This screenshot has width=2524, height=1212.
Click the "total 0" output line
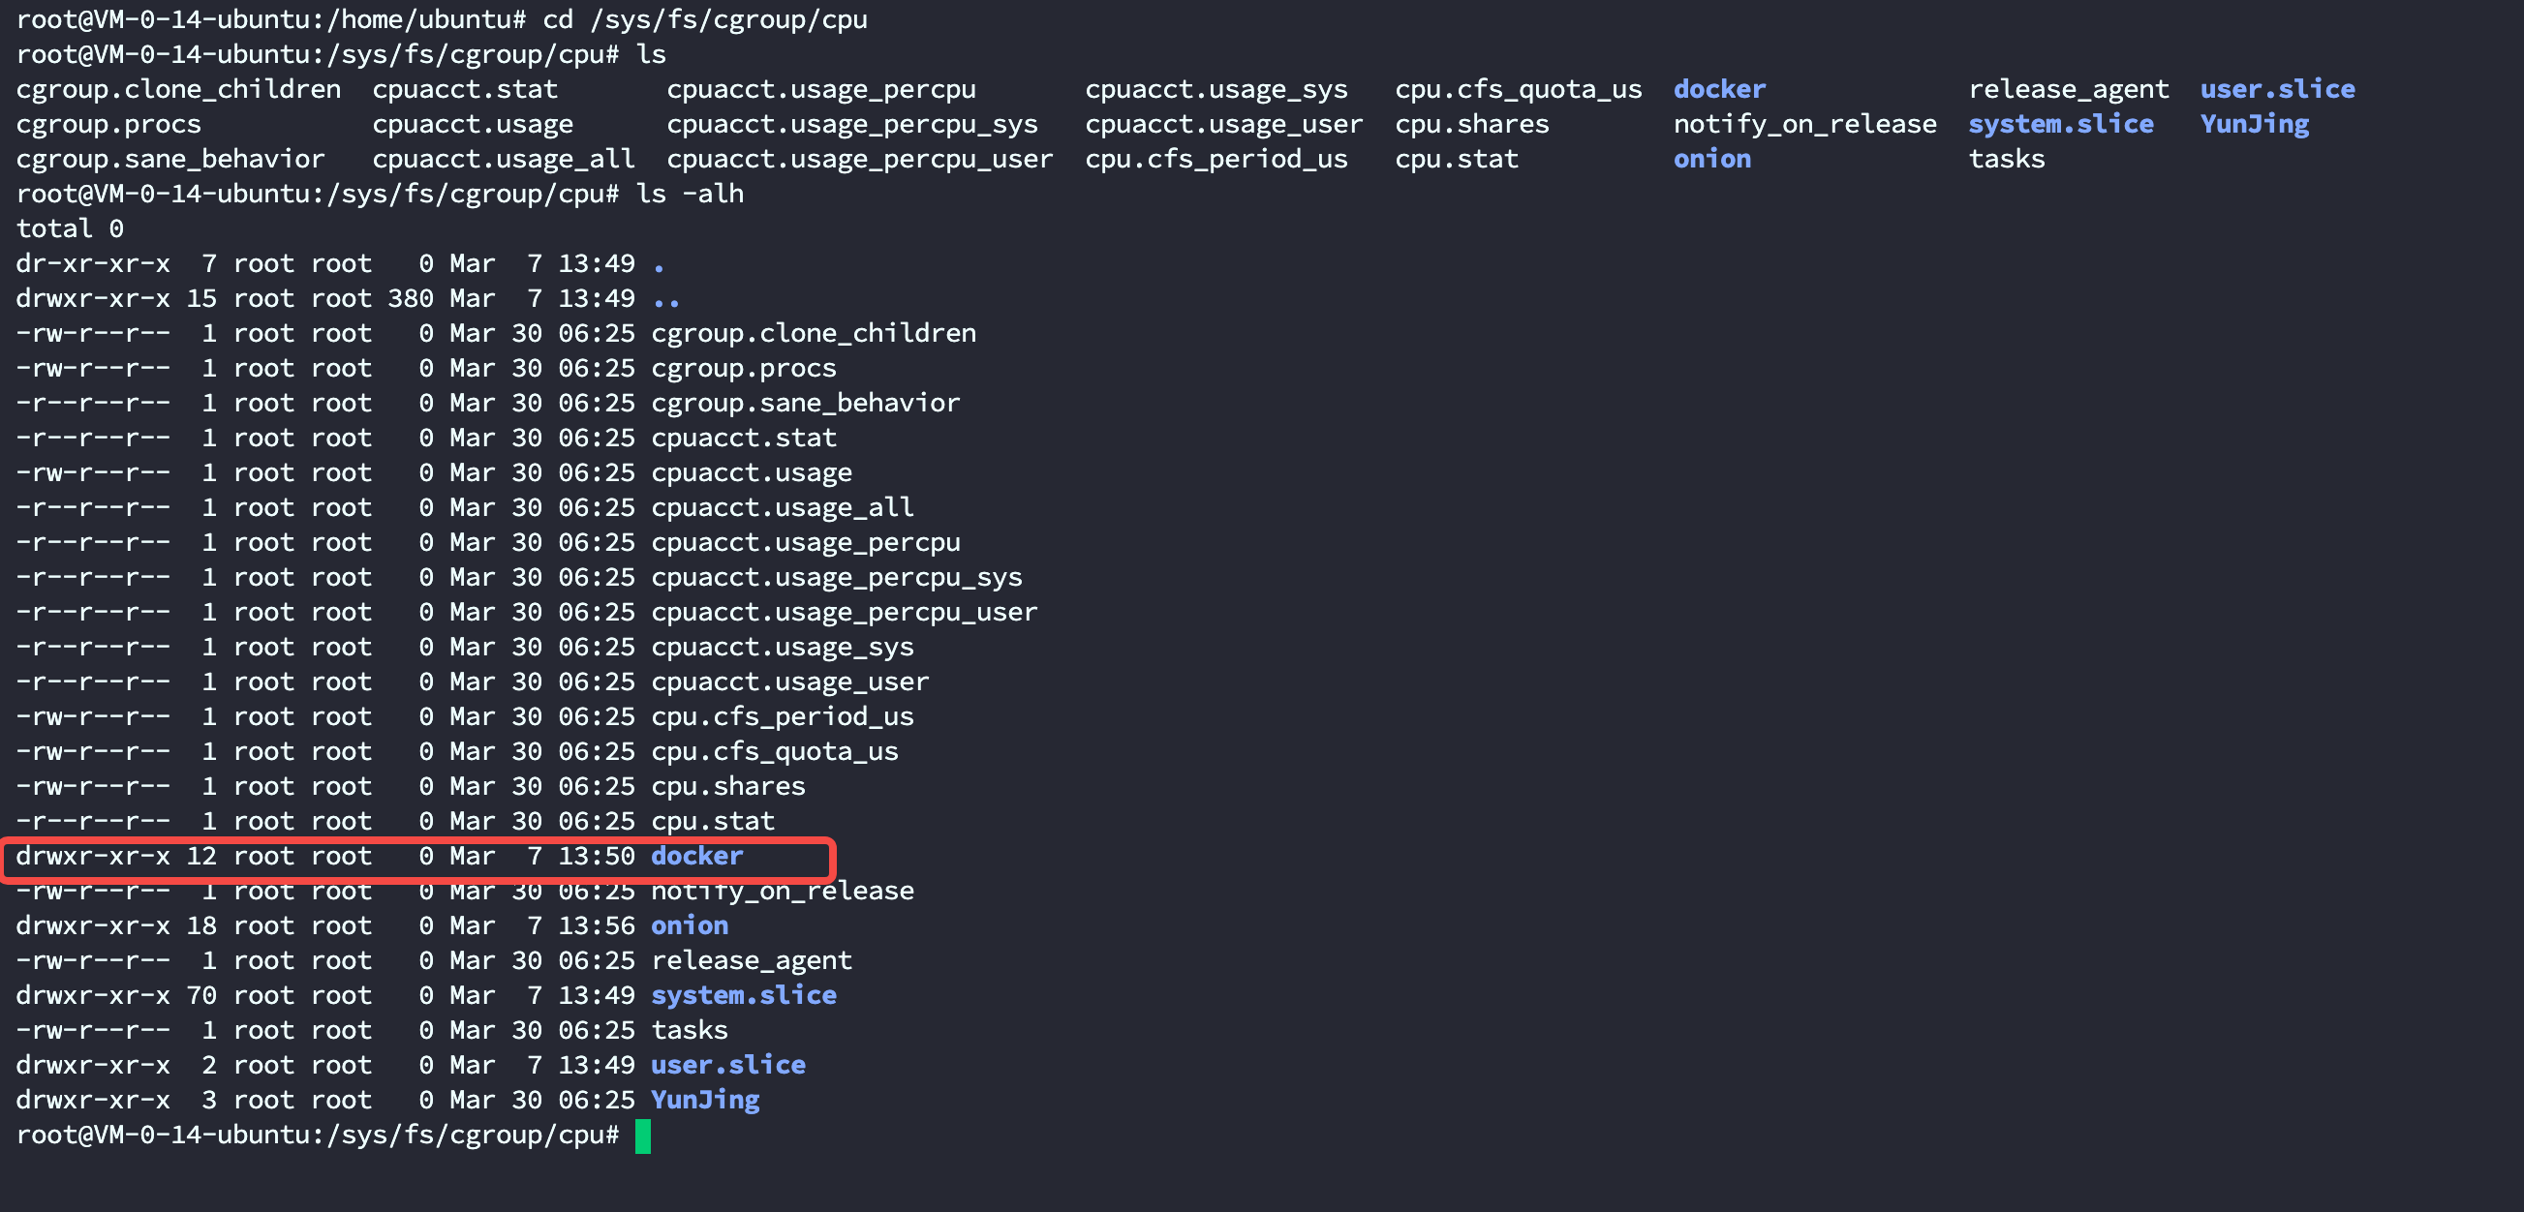coord(70,229)
